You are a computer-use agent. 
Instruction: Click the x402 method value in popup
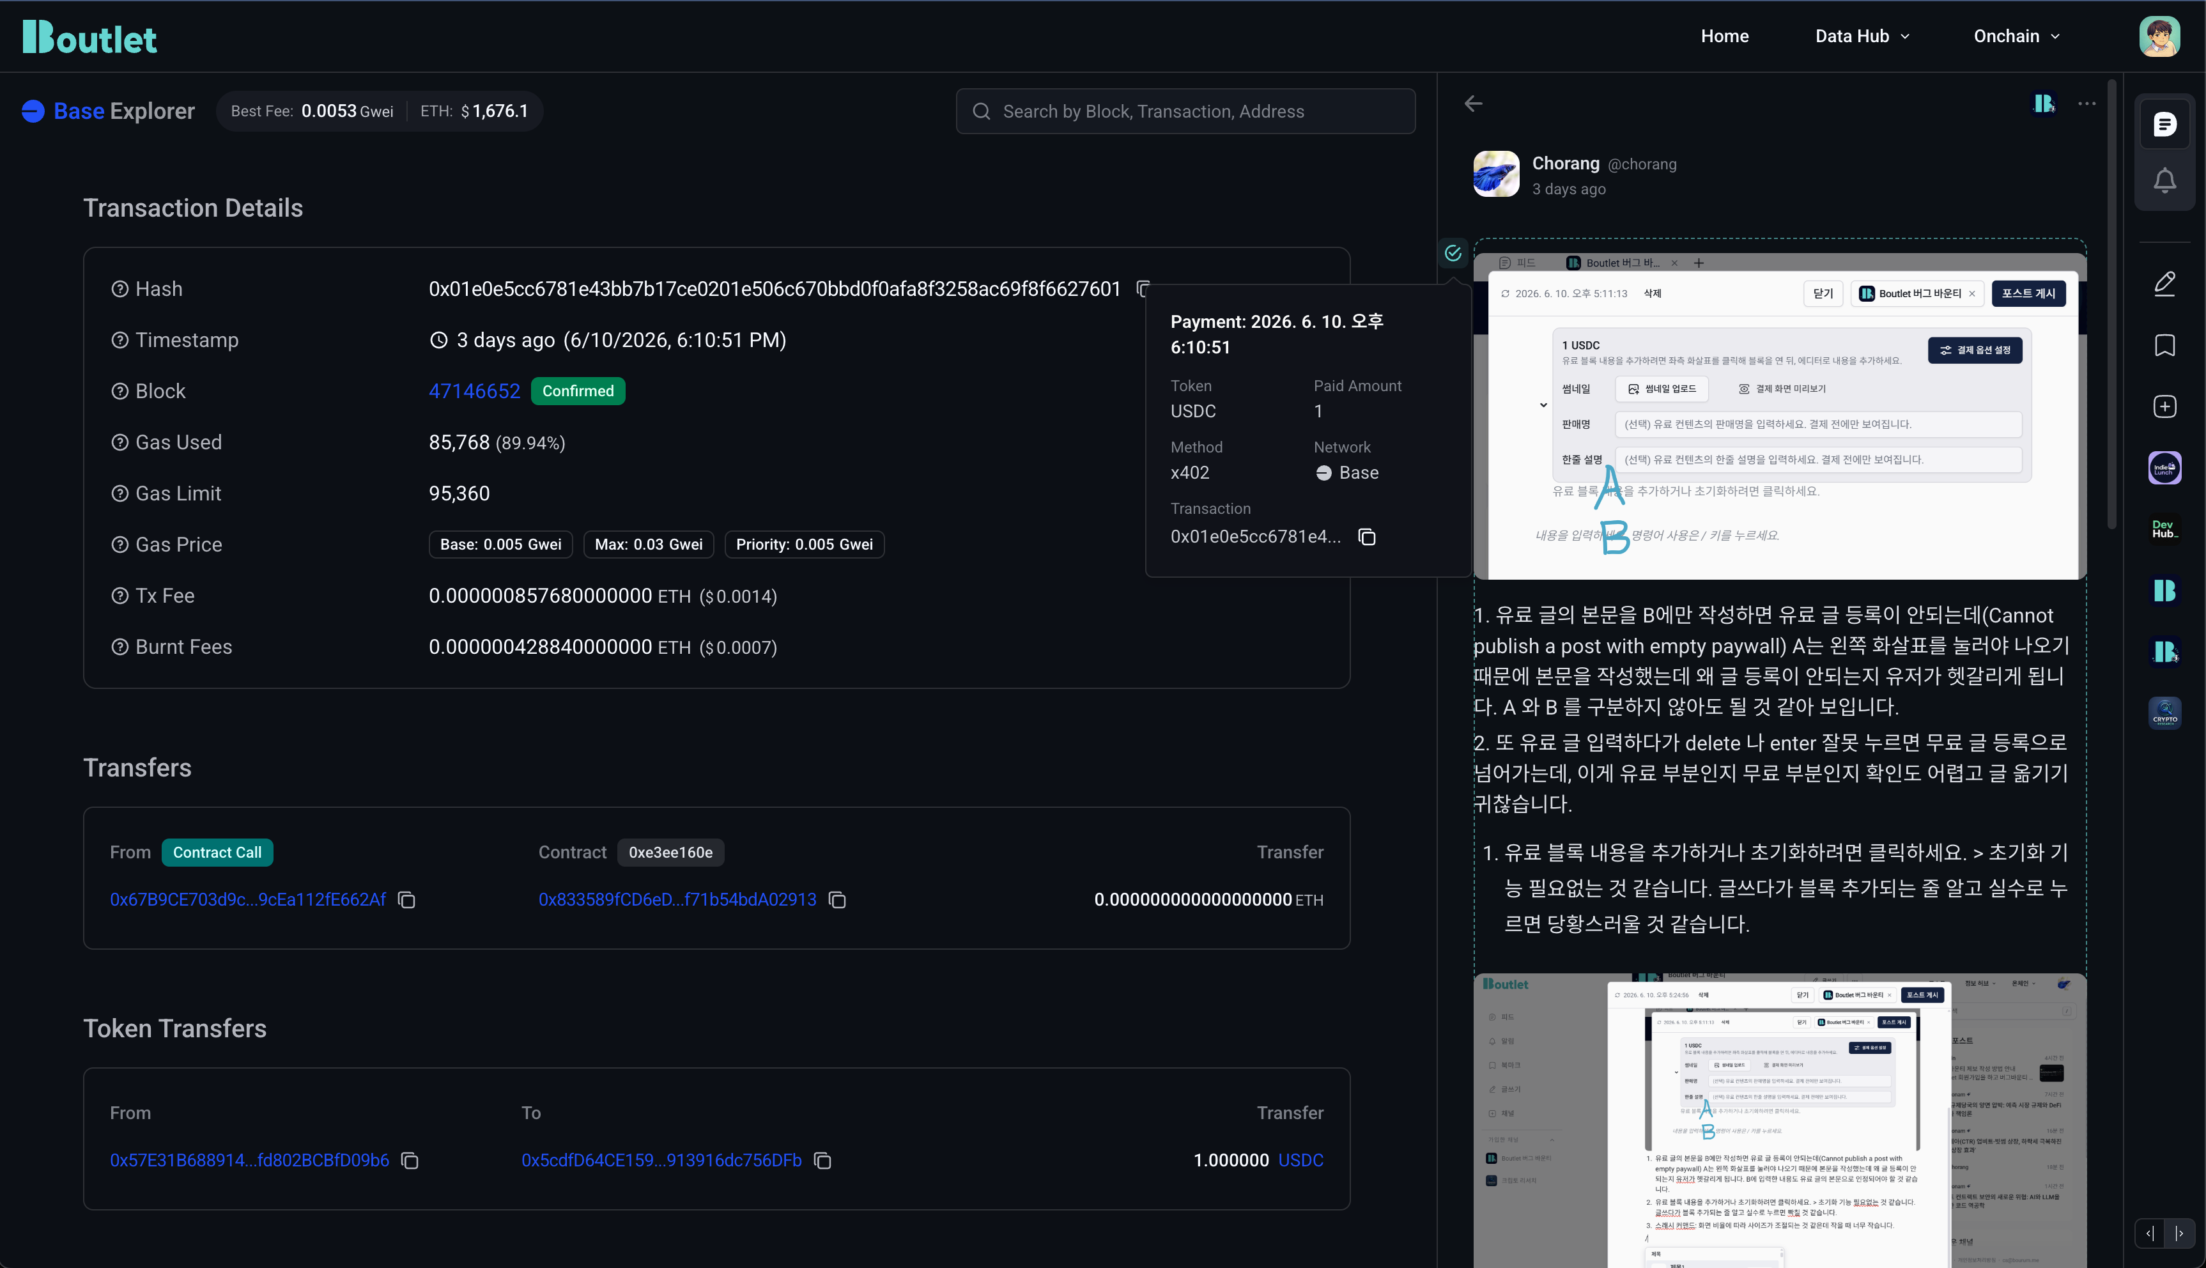tap(1189, 473)
